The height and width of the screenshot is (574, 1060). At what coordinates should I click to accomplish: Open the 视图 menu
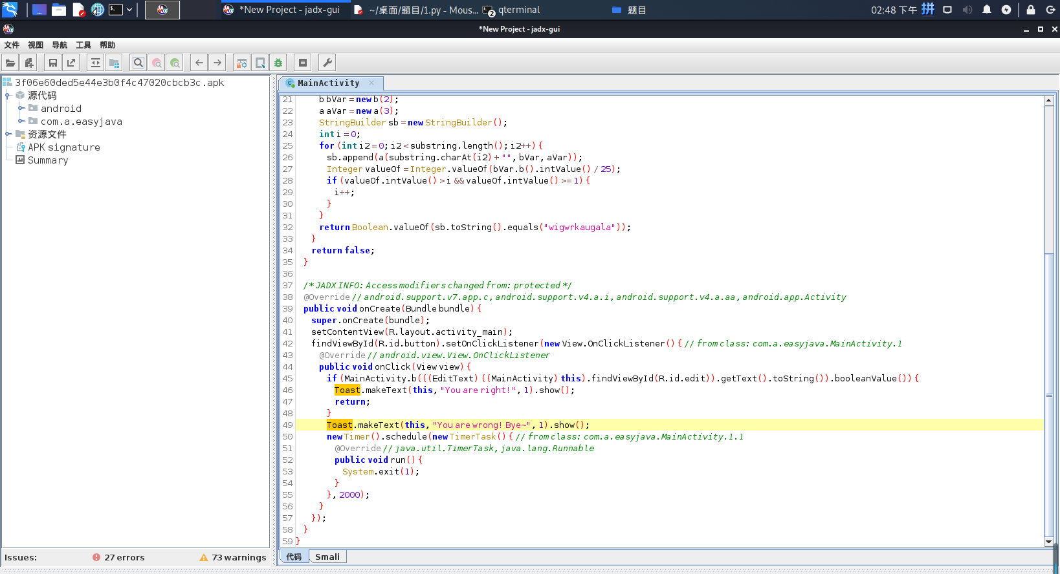(x=36, y=45)
